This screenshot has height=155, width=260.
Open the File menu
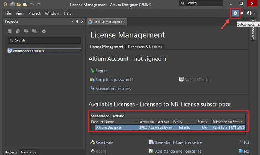tap(8, 13)
